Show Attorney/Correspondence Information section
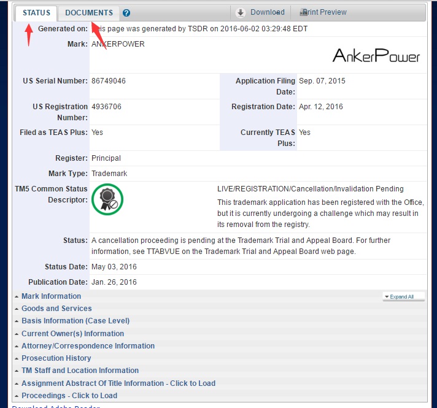The image size is (437, 408). (x=88, y=346)
